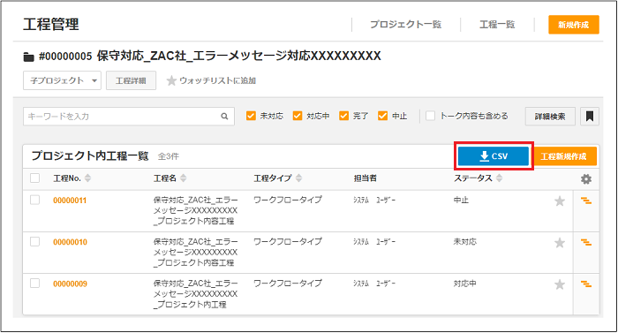The image size is (618, 333).
Task: Click process name text in row 00000009
Action: pyautogui.click(x=195, y=294)
